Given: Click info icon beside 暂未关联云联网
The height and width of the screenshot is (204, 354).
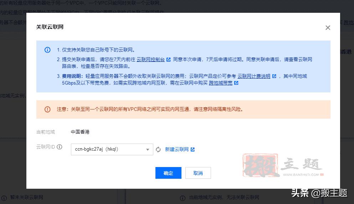Looking at the screenshot, I should click(x=4, y=198).
